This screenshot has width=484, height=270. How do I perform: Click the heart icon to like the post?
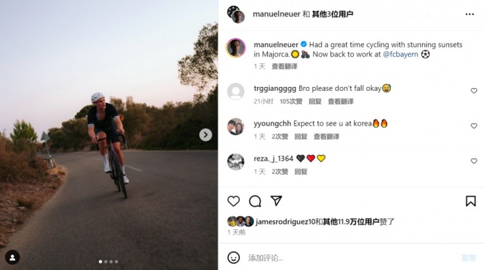click(x=234, y=201)
